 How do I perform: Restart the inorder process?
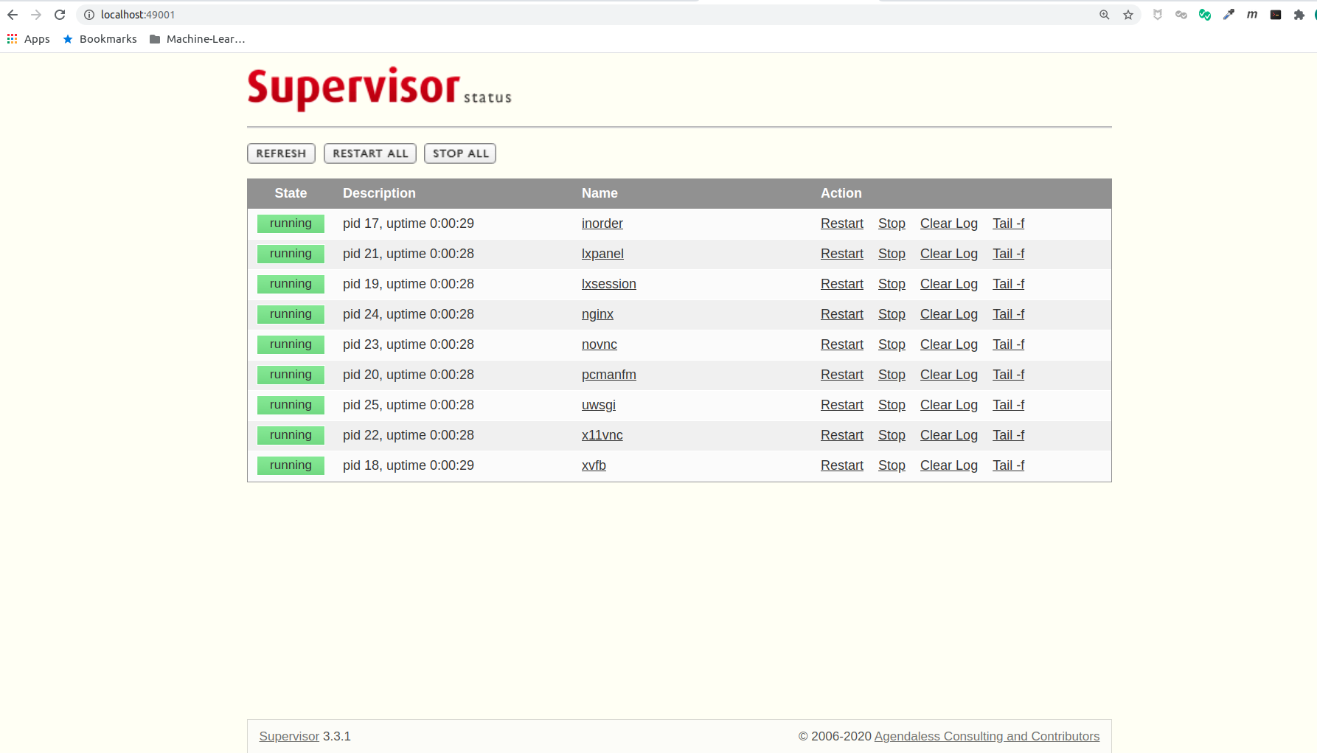(x=842, y=223)
